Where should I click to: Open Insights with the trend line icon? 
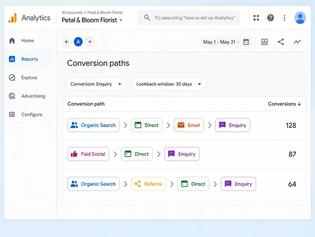[297, 42]
